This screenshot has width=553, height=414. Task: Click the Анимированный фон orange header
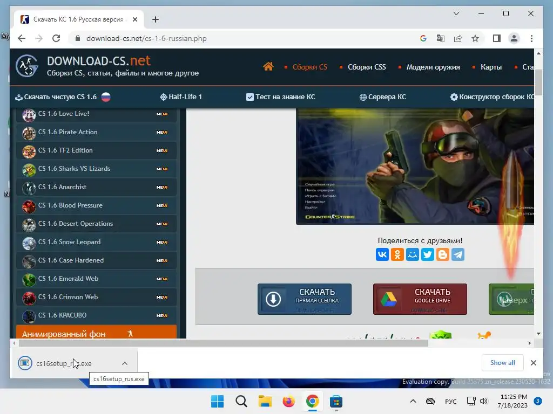tap(96, 332)
